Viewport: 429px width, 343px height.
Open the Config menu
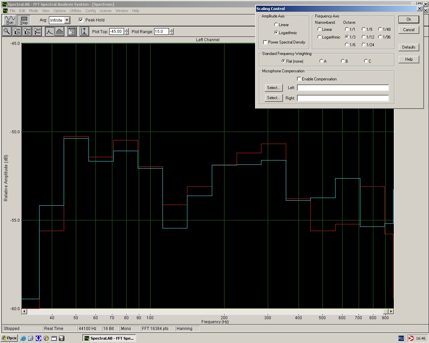[x=90, y=11]
